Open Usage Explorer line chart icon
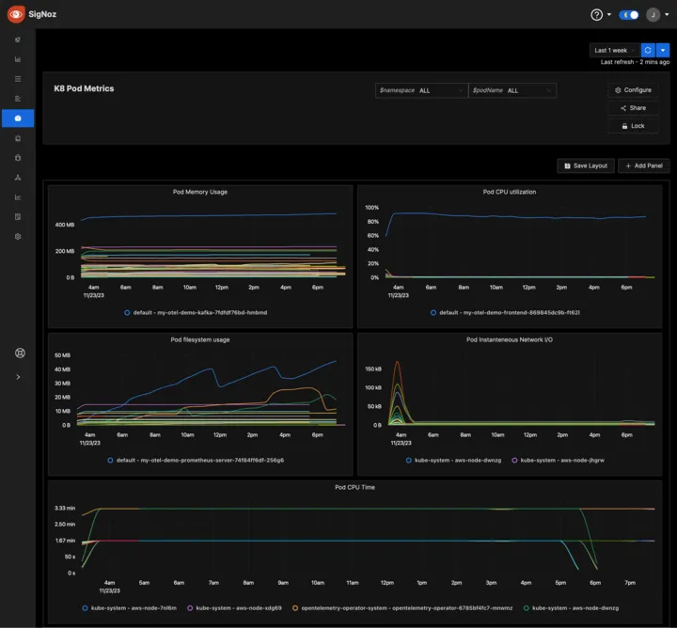The width and height of the screenshot is (677, 628). tap(18, 197)
